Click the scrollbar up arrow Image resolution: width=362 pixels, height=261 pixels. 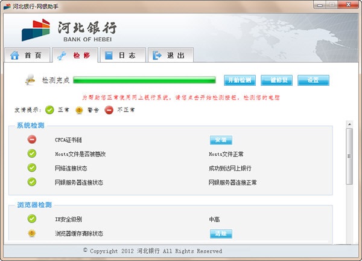(x=349, y=124)
